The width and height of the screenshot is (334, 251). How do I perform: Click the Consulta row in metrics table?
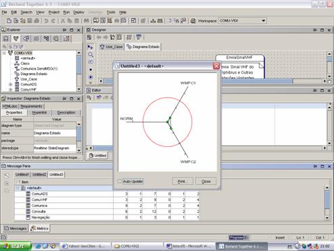[107, 212]
